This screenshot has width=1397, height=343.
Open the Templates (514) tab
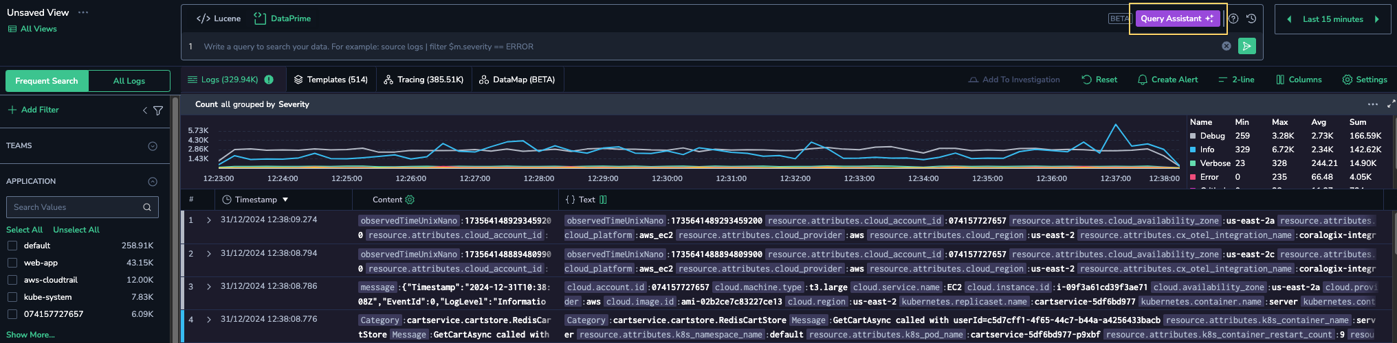click(331, 80)
